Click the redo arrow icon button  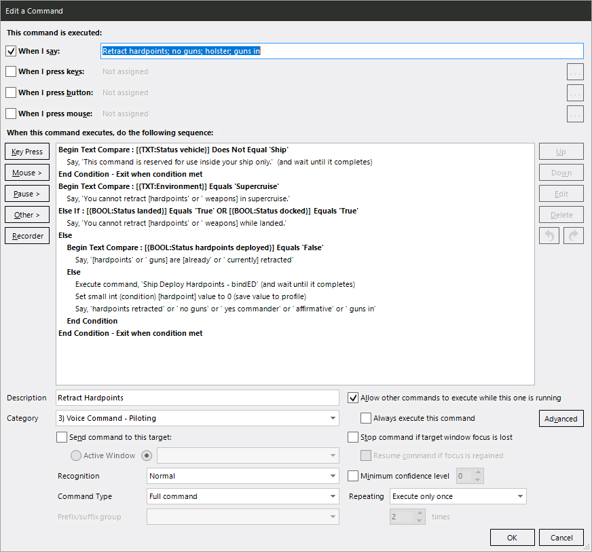click(574, 236)
